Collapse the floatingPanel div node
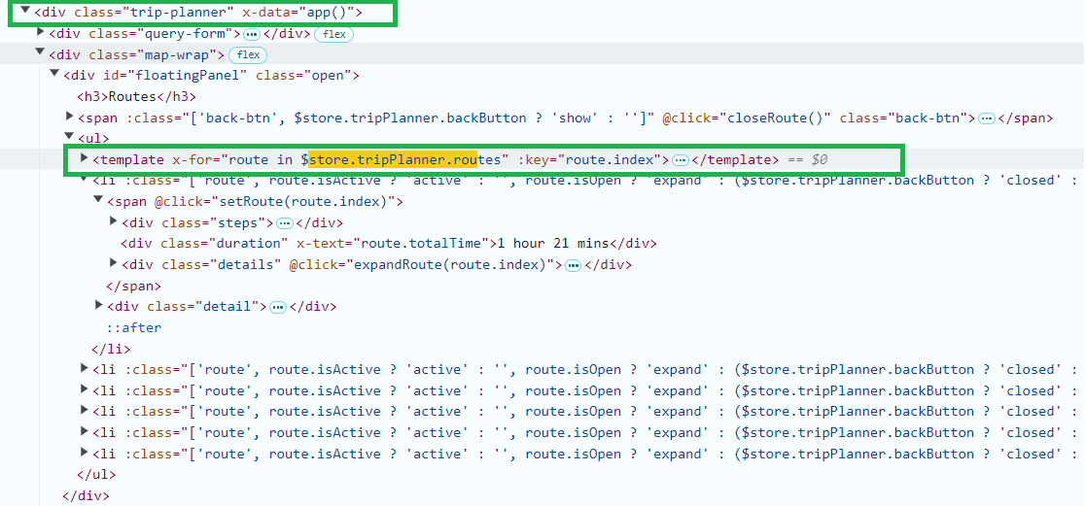Viewport: 1086px width, 506px height. (54, 74)
